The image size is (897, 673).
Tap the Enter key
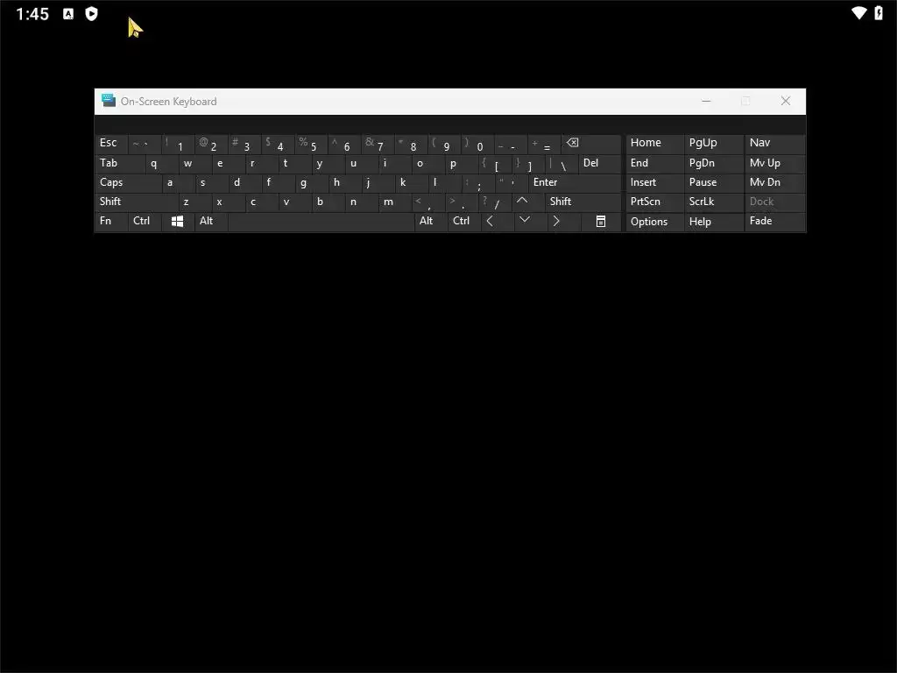coord(575,183)
